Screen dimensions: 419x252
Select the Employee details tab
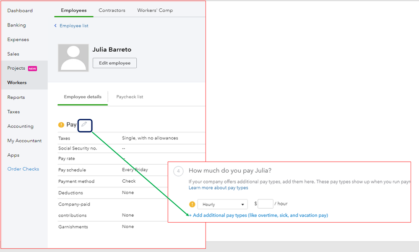83,97
